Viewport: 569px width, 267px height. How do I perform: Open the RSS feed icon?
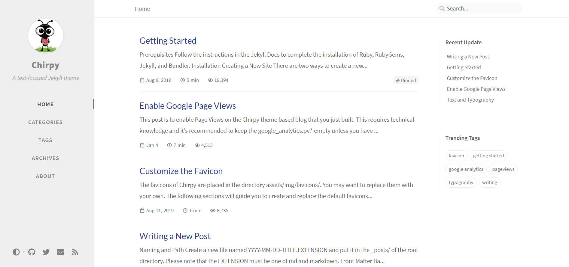click(75, 252)
